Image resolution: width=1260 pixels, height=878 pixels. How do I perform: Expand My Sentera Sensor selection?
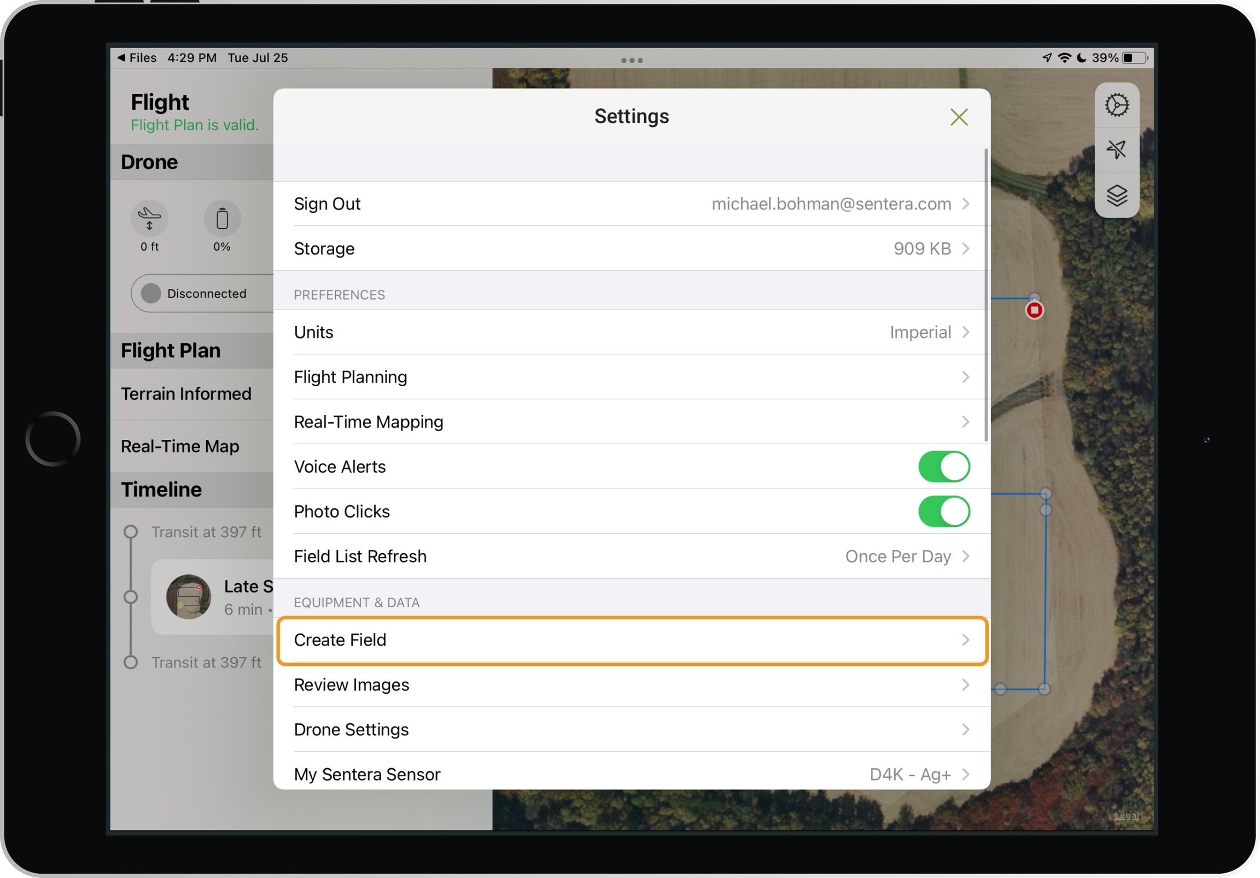point(631,774)
